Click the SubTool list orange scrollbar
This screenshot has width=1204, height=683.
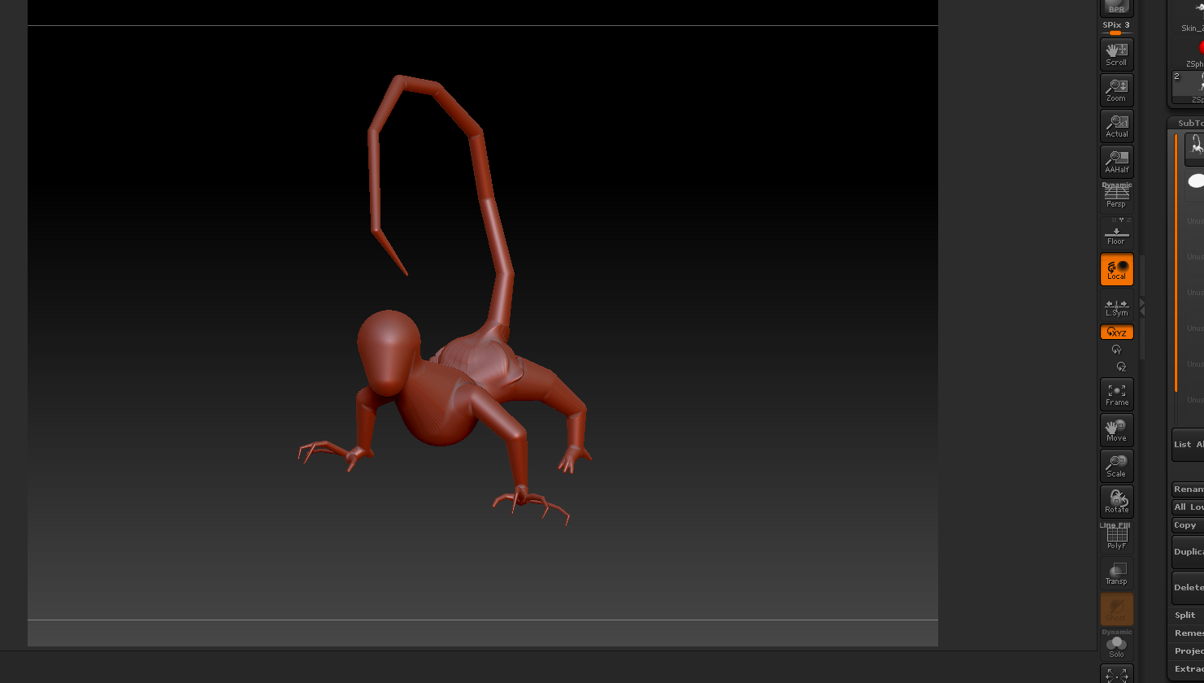(x=1176, y=263)
